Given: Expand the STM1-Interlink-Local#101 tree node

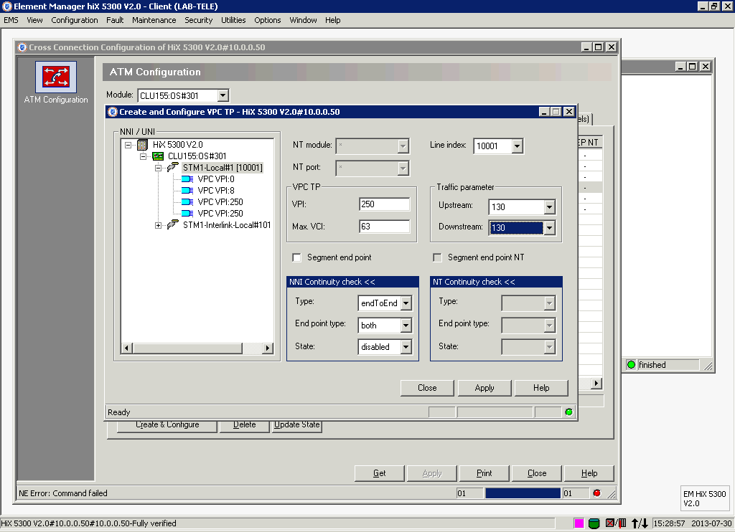Looking at the screenshot, I should click(158, 225).
